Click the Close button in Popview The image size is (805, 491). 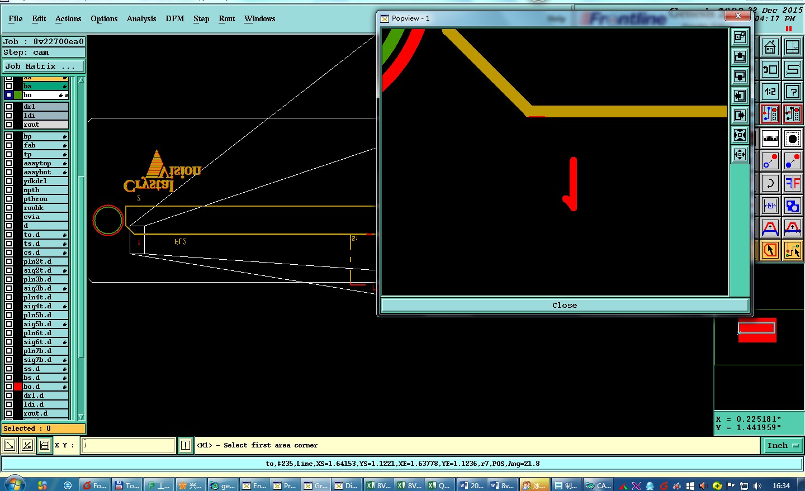click(x=565, y=305)
